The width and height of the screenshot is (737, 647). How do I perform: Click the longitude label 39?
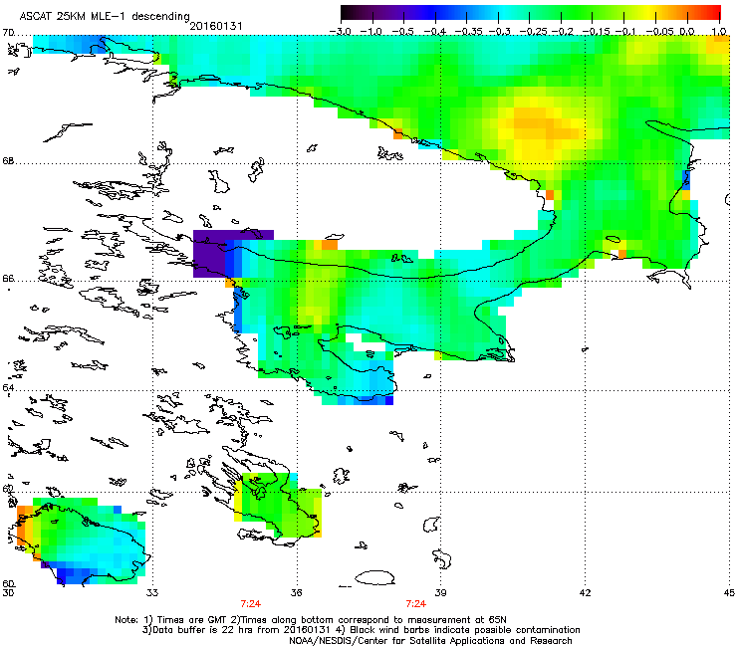pyautogui.click(x=440, y=593)
